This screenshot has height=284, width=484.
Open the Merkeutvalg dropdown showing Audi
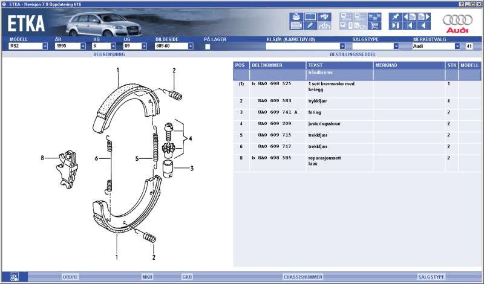pyautogui.click(x=459, y=46)
